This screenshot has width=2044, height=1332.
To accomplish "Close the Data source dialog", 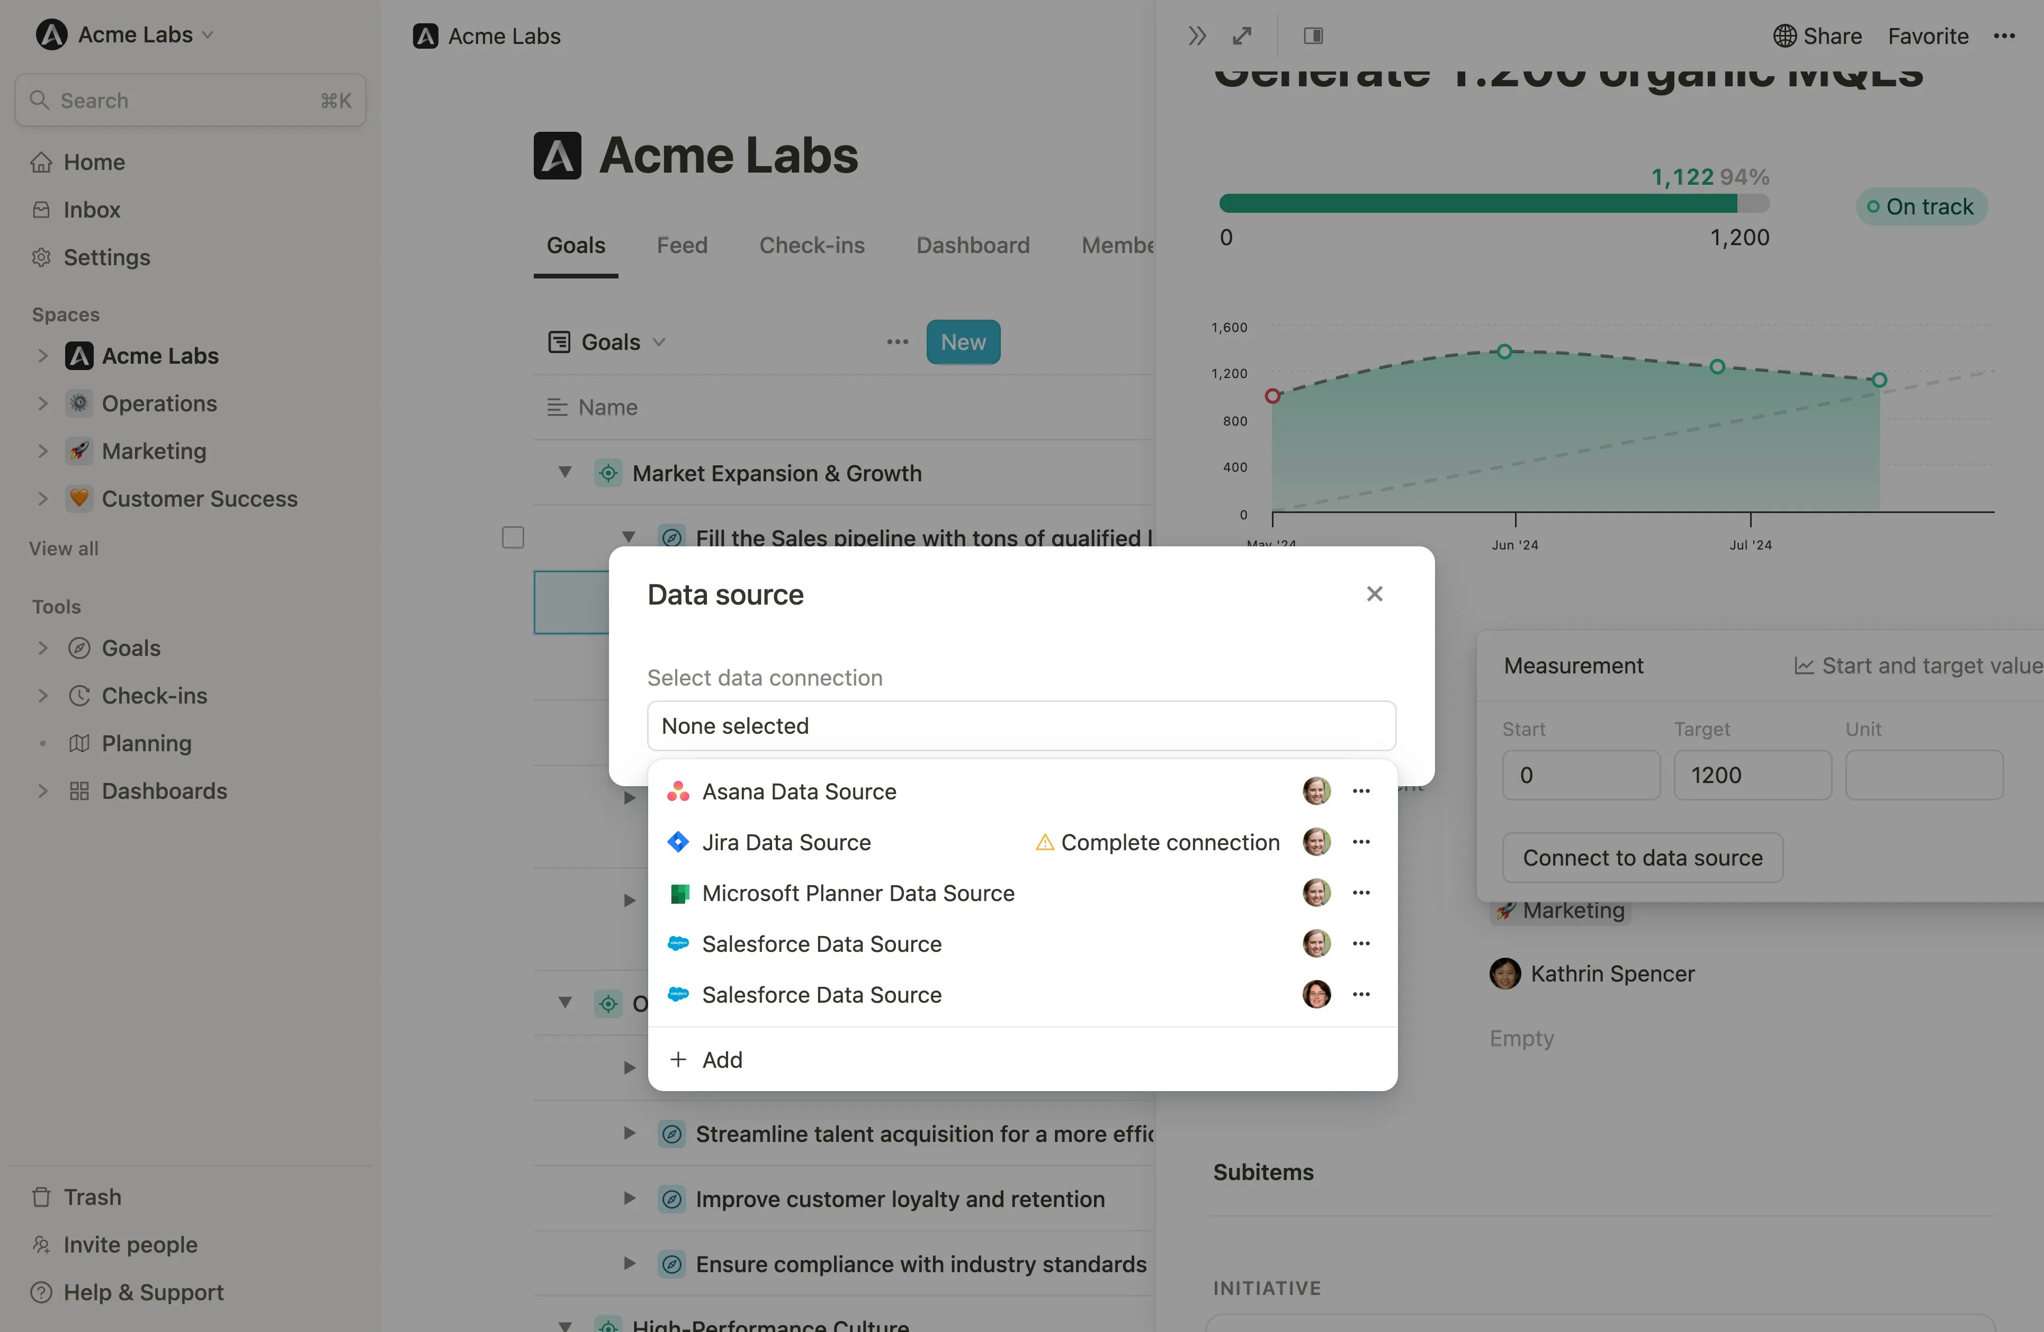I will [x=1374, y=595].
